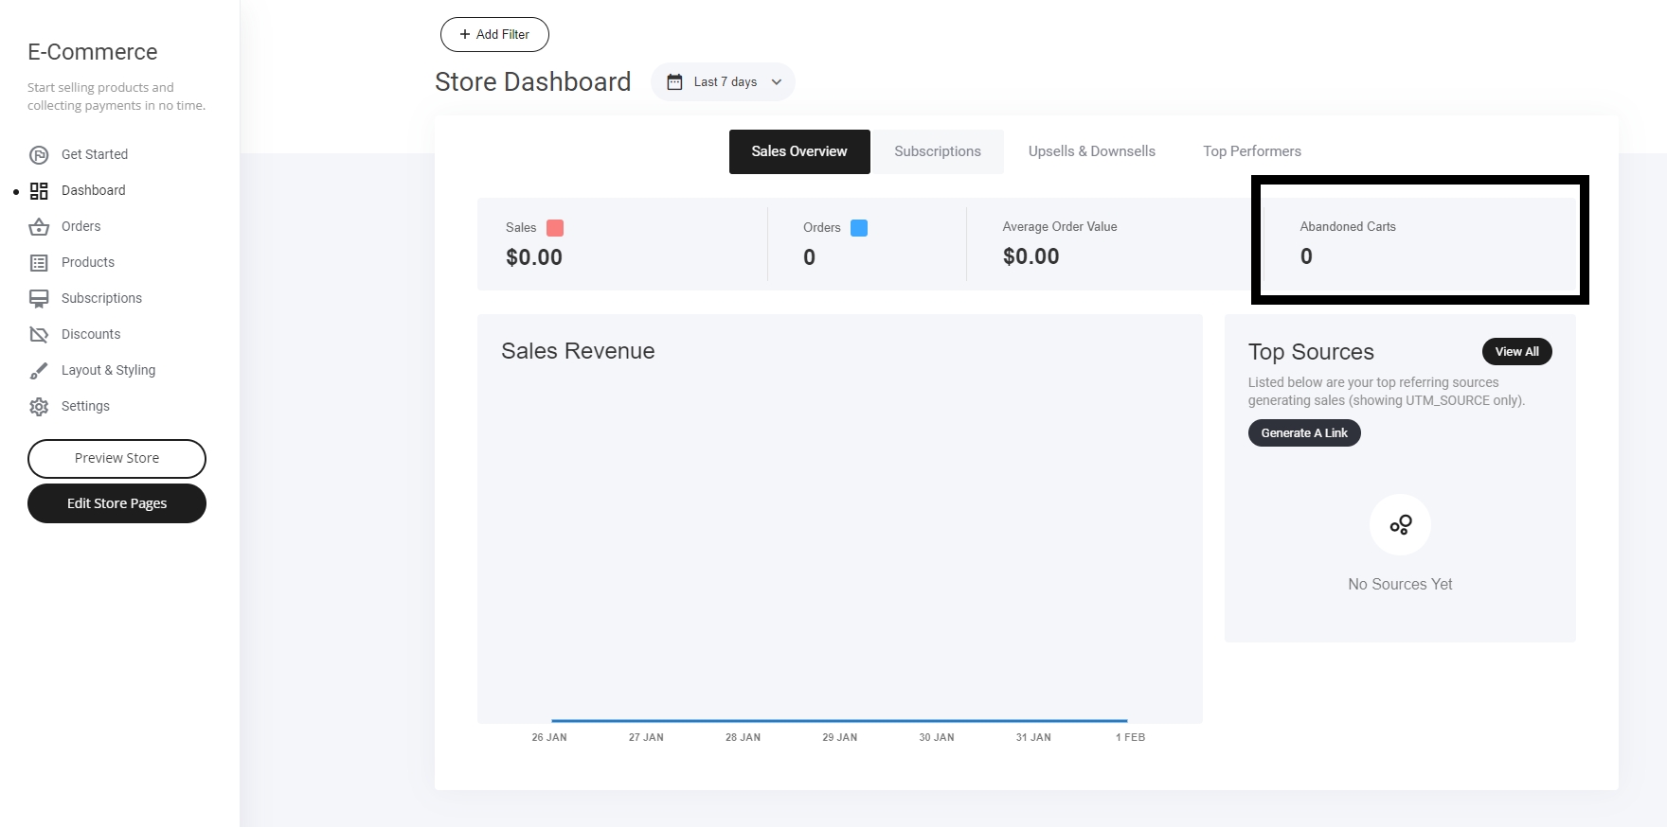Toggle the red Sales series swatch
The image size is (1667, 827).
[555, 228]
